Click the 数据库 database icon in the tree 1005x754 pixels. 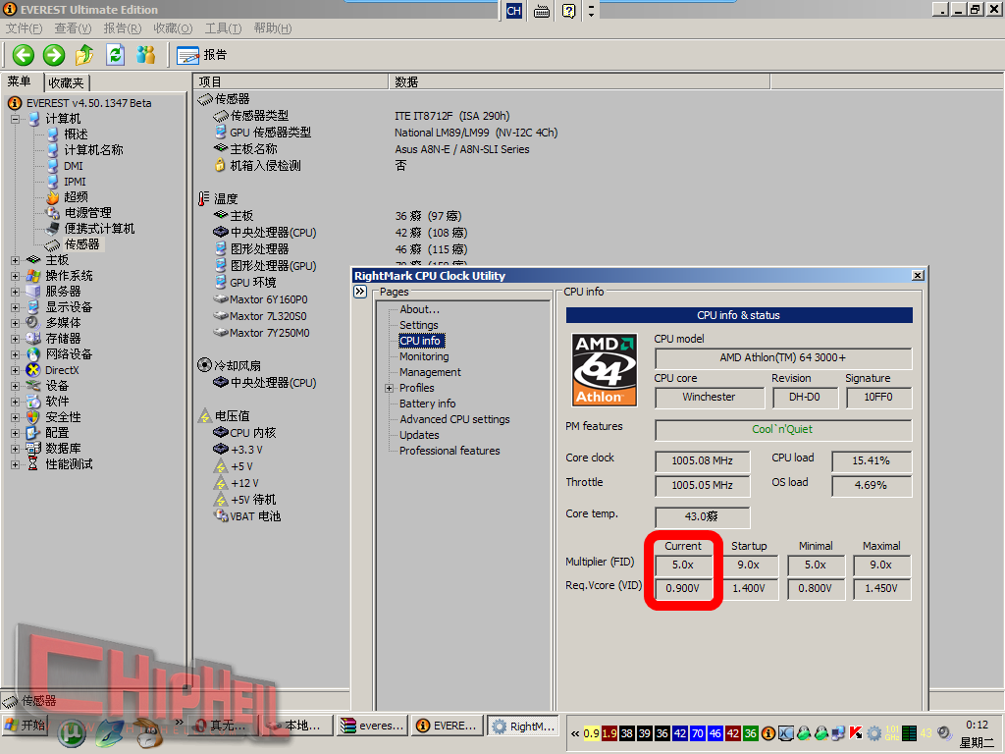coord(33,449)
